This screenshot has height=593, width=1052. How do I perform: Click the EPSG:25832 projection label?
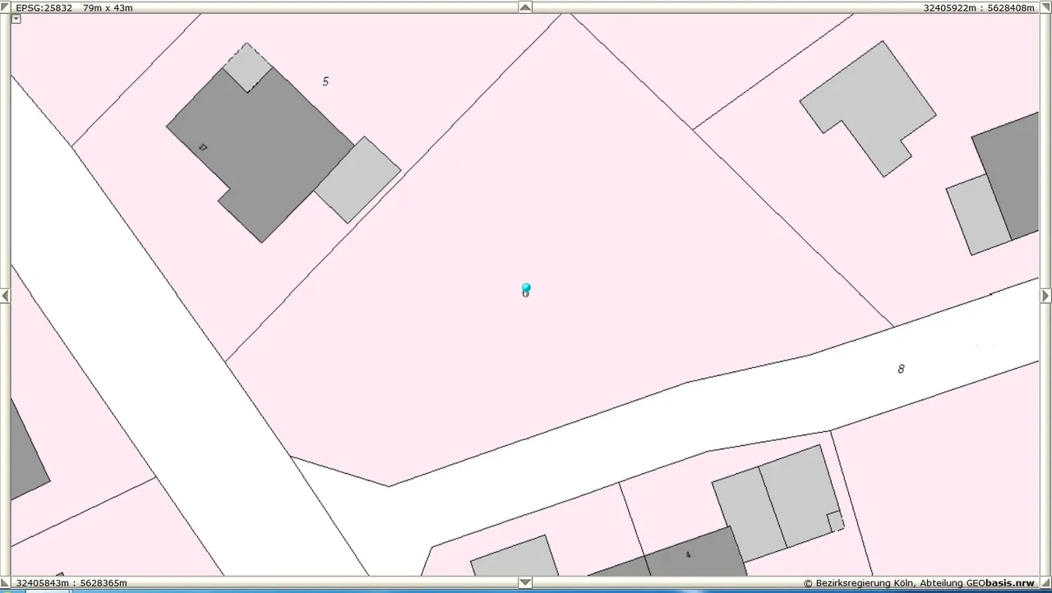tap(44, 7)
